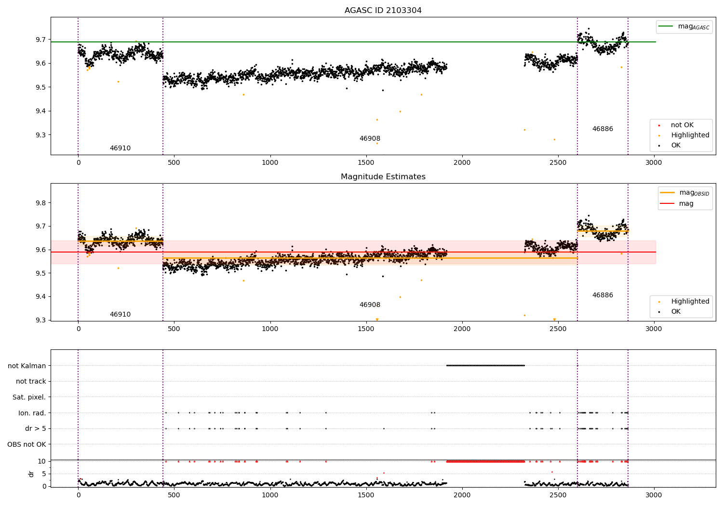Image resolution: width=723 pixels, height=506 pixels.
Task: Select red line sample beside mag legend entry
Action: [667, 203]
